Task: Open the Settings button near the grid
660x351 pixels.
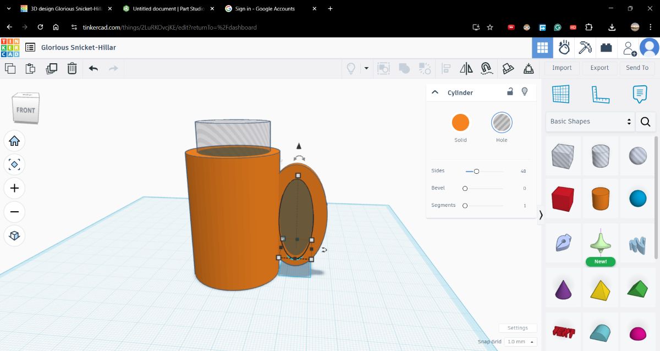Action: [x=517, y=327]
